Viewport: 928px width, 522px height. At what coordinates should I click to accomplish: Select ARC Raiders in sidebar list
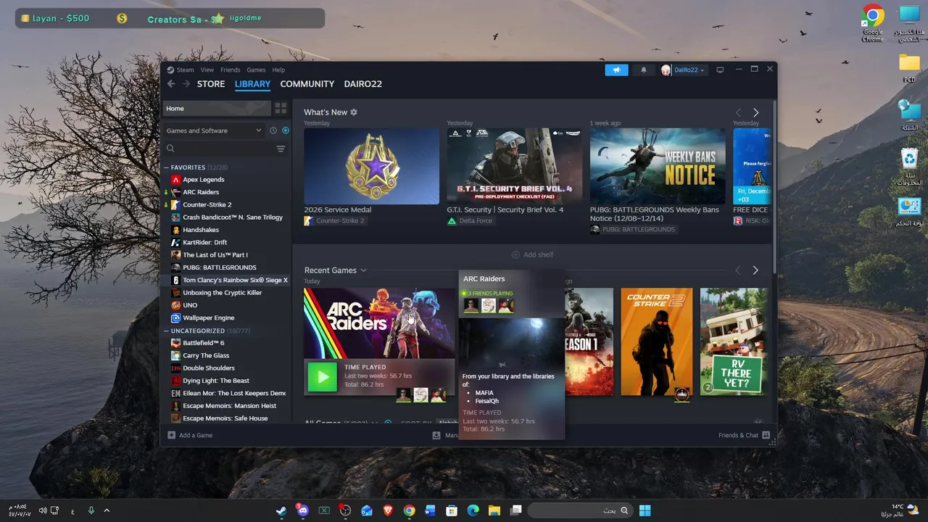pos(201,192)
